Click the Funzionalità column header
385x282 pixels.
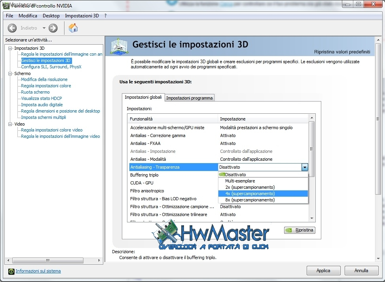point(173,119)
